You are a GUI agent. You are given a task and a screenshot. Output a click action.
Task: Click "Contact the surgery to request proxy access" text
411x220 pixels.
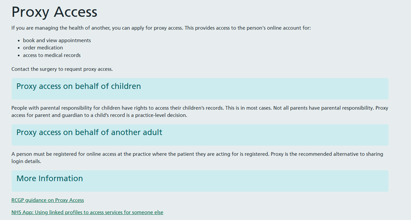click(62, 69)
